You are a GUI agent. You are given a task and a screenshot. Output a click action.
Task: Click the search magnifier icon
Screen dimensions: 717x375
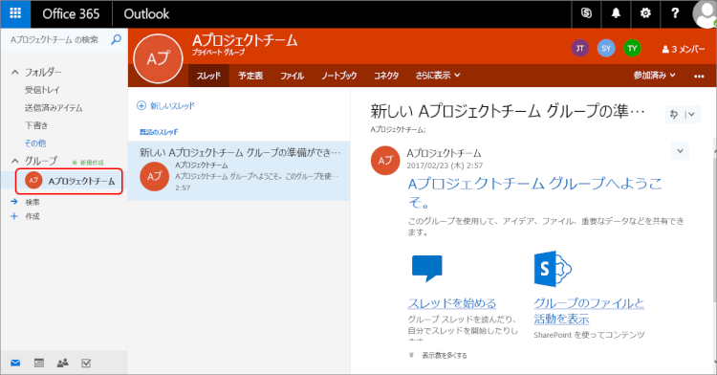[116, 39]
